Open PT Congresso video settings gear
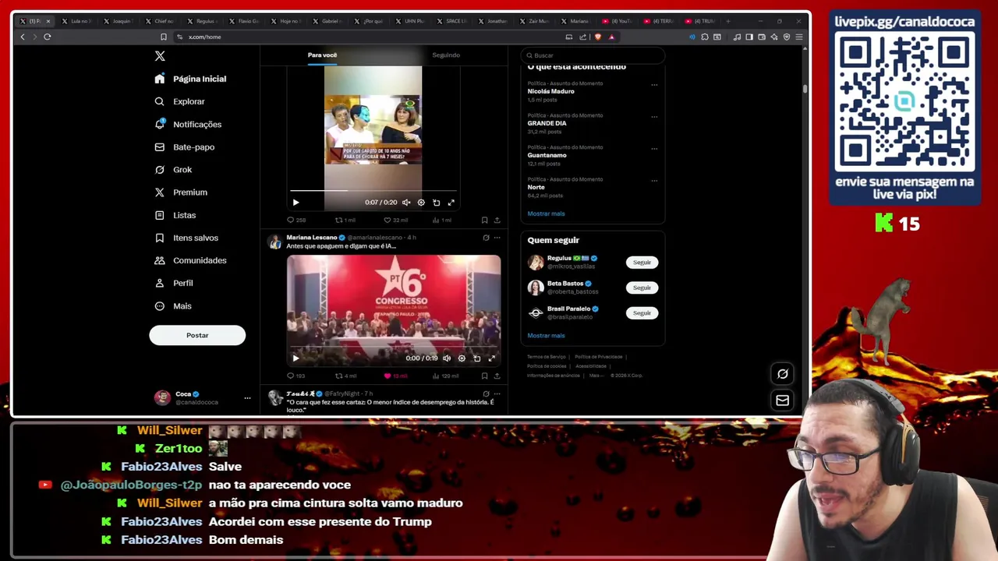 462,358
